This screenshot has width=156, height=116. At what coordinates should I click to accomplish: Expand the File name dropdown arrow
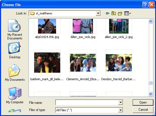click(120, 102)
